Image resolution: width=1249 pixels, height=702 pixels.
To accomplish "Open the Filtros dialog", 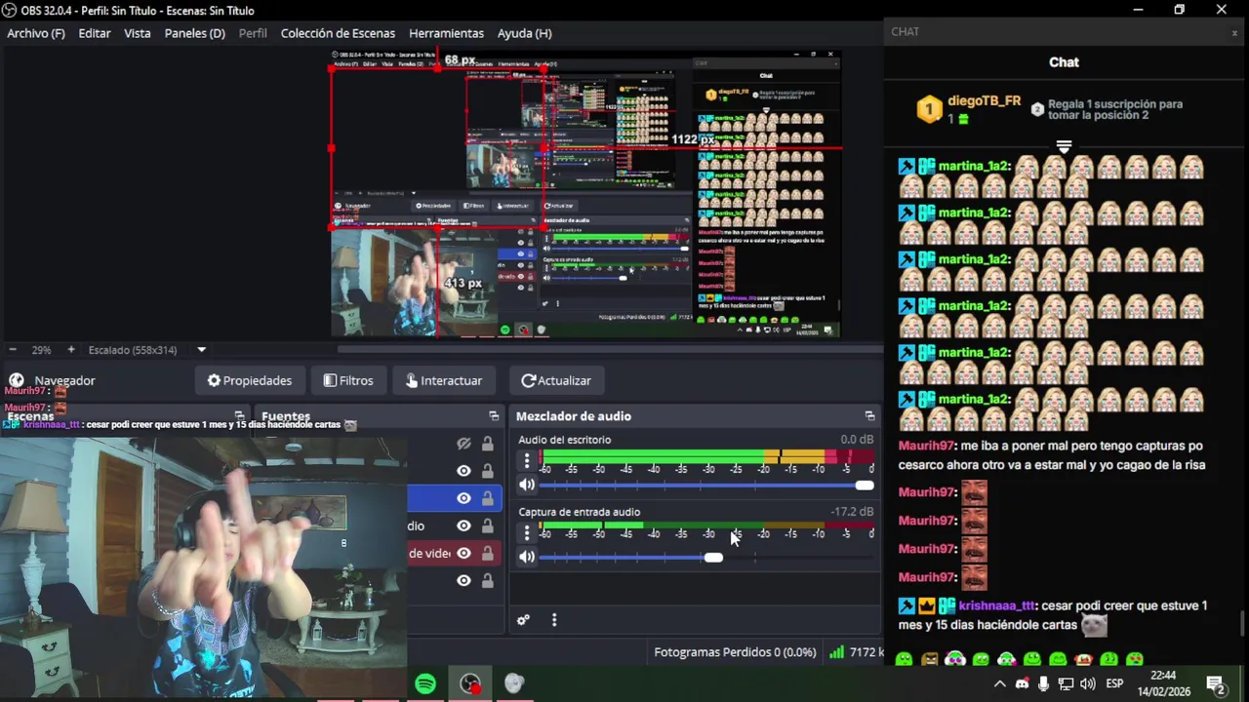I will click(x=348, y=380).
